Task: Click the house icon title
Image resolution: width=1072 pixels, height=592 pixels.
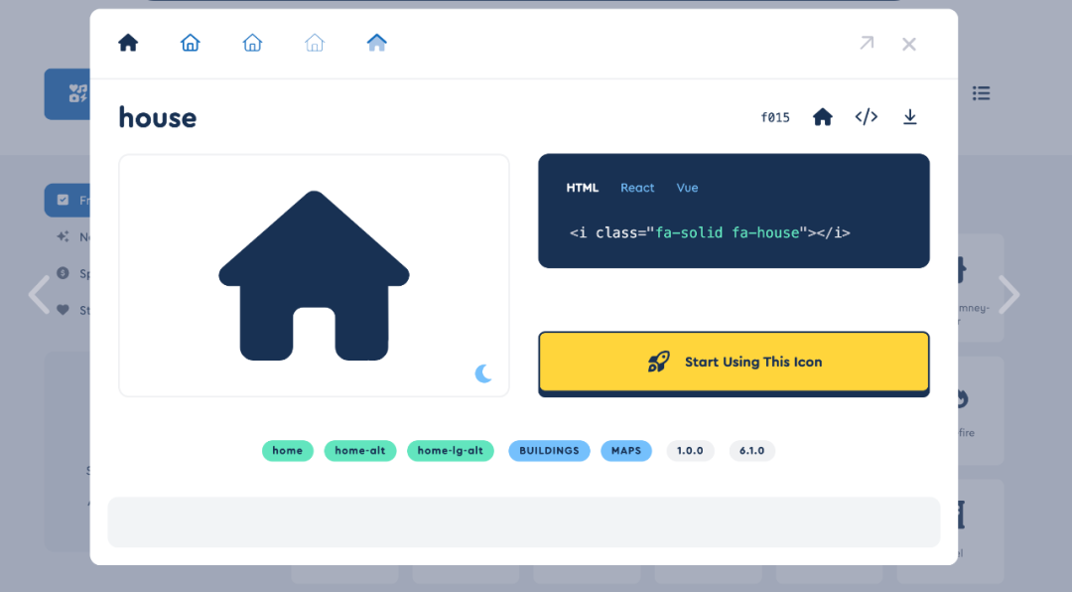Action: coord(157,118)
